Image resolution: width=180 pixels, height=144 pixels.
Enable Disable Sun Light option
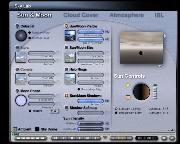pyautogui.click(x=116, y=113)
